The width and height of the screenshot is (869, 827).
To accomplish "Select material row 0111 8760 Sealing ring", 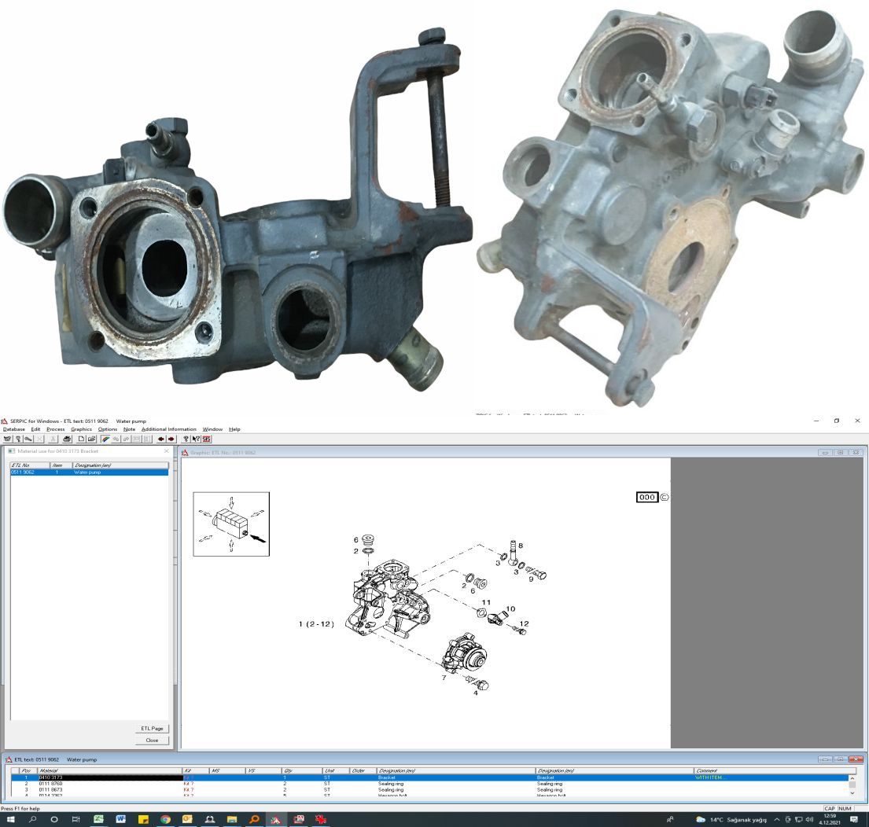I will pyautogui.click(x=431, y=784).
